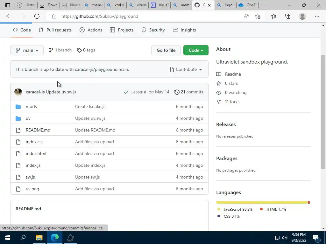This screenshot has width=326, height=244.
Task: Open the mods folder
Action: coord(31,106)
